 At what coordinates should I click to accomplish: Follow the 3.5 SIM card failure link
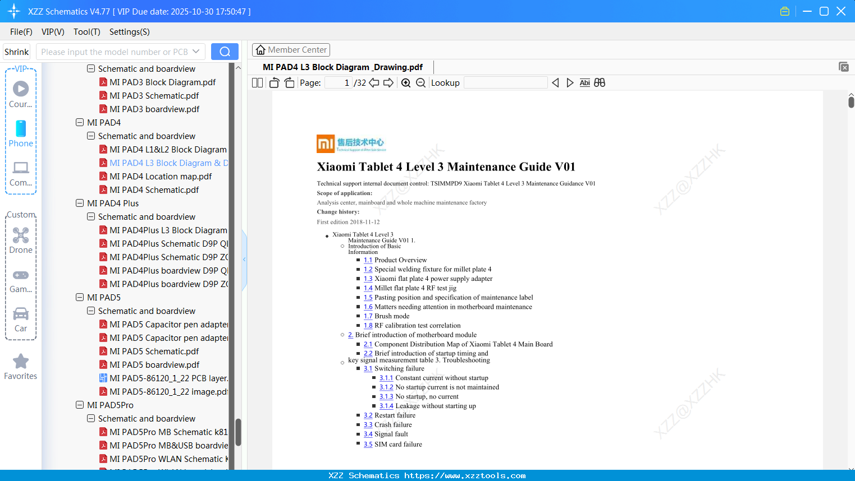(368, 444)
